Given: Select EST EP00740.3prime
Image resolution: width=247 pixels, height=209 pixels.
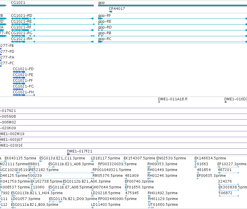Looking at the screenshot, I should point(139,181).
